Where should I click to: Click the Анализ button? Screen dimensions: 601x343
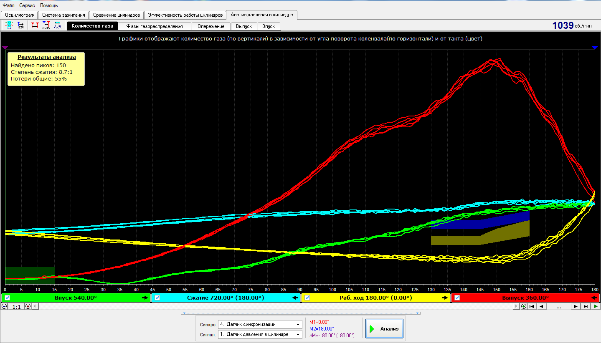click(384, 329)
